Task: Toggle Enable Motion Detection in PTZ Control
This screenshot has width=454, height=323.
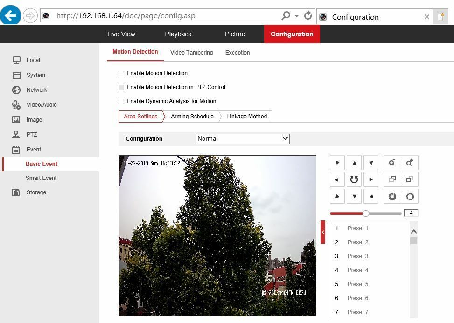Action: 121,87
